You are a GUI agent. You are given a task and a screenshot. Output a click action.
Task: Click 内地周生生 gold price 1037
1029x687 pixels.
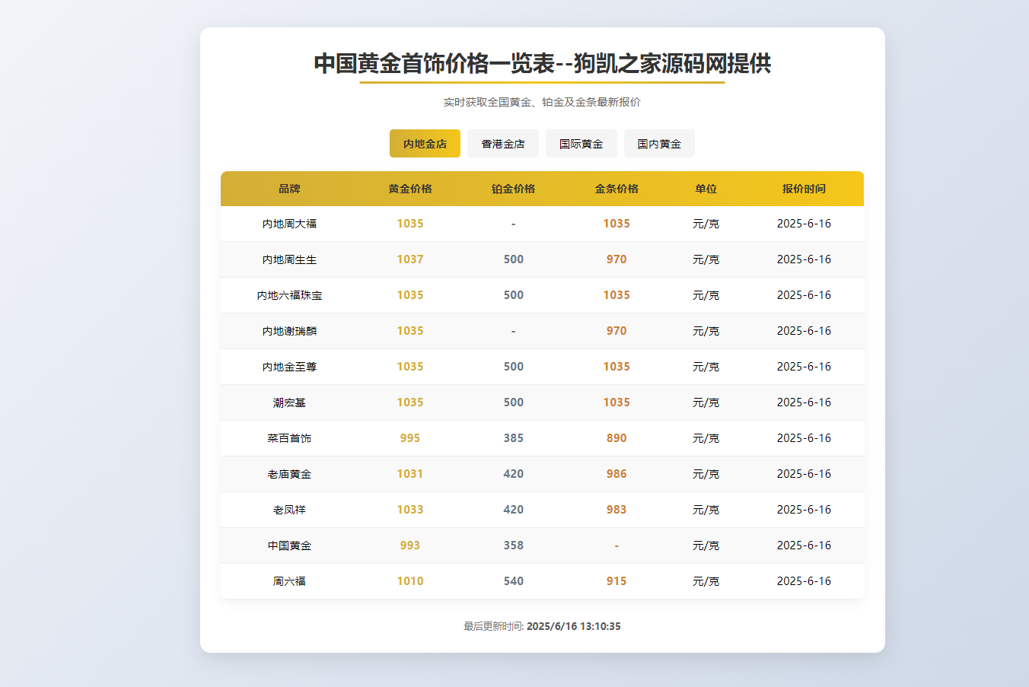tap(410, 259)
